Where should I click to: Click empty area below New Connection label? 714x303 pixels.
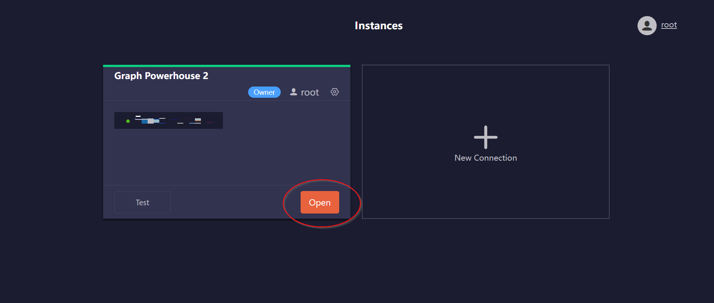(x=485, y=191)
